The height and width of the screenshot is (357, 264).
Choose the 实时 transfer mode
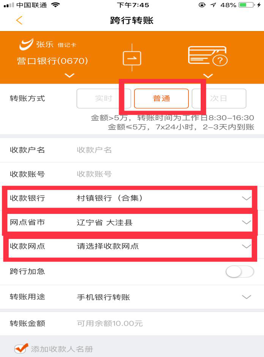point(104,98)
